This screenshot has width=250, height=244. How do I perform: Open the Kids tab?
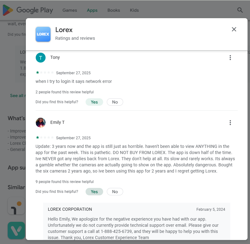[x=134, y=10]
